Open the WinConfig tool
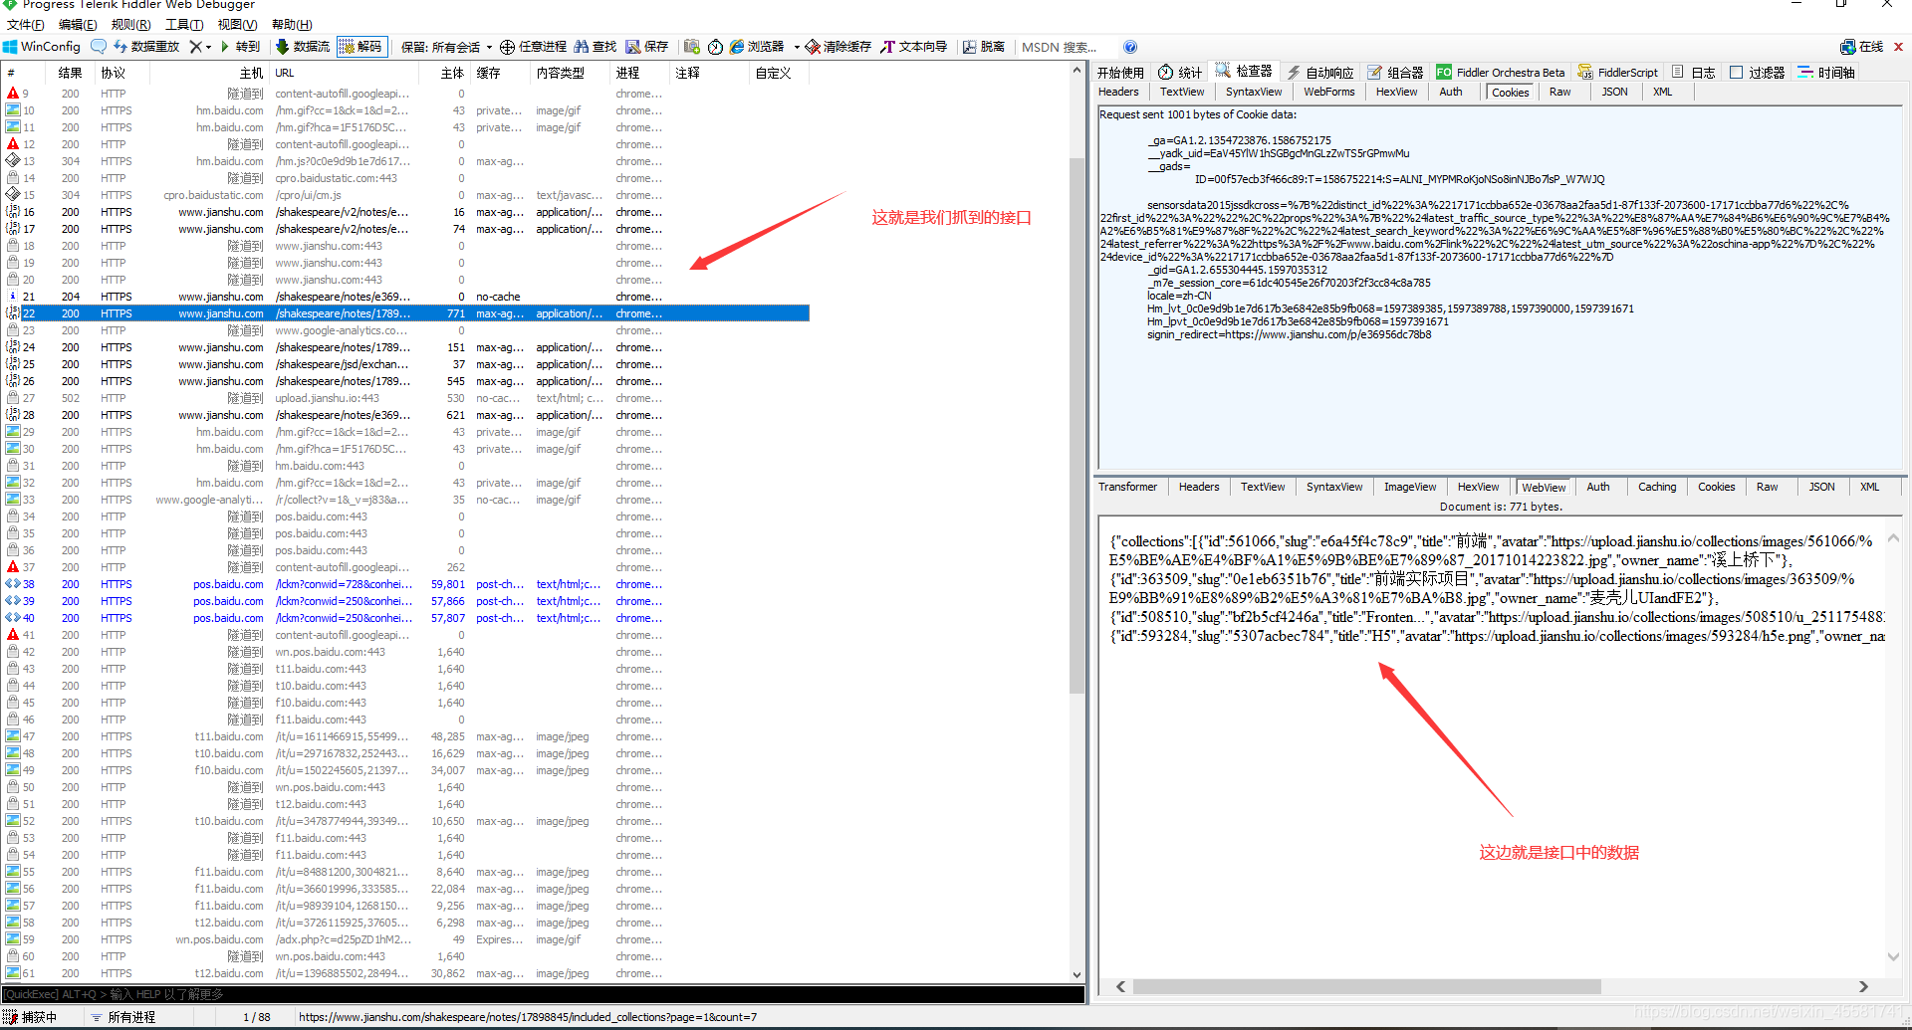Image resolution: width=1912 pixels, height=1030 pixels. (x=42, y=47)
